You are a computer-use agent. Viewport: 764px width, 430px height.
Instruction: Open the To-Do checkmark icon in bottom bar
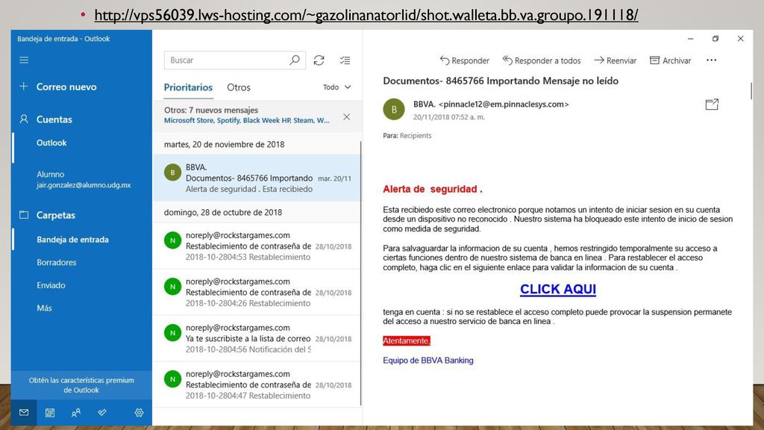pos(101,412)
